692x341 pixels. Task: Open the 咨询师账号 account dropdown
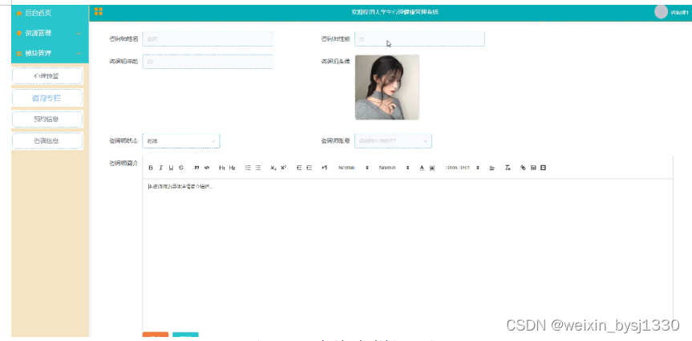click(x=393, y=141)
